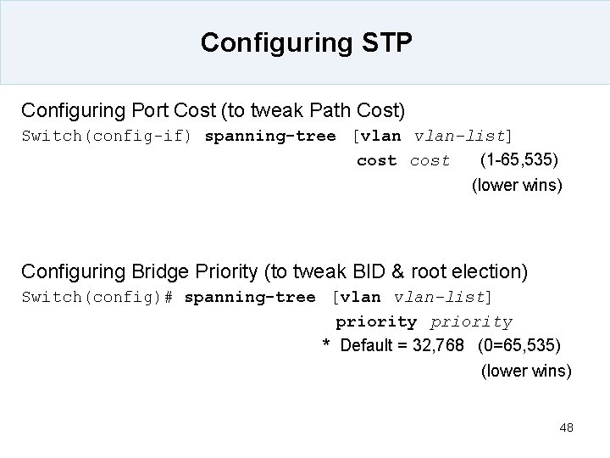This screenshot has height=458, width=610.
Task: Click the Switch(config-if) prompt text
Action: 107,137
